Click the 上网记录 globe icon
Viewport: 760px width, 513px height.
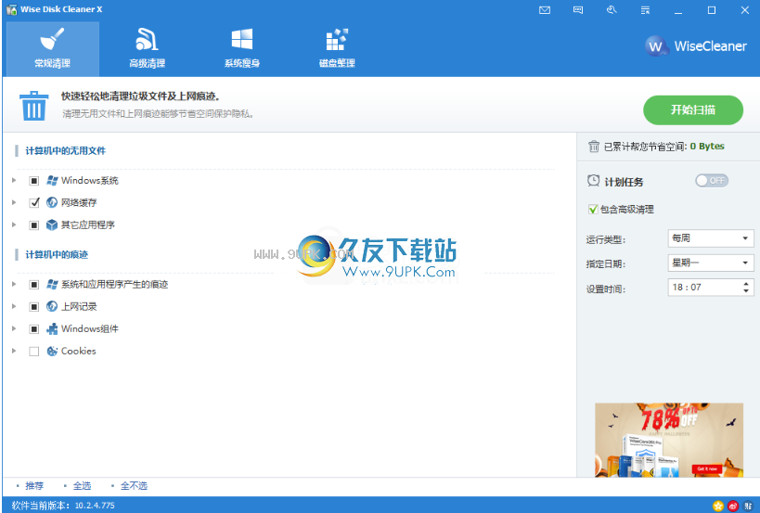tap(52, 307)
